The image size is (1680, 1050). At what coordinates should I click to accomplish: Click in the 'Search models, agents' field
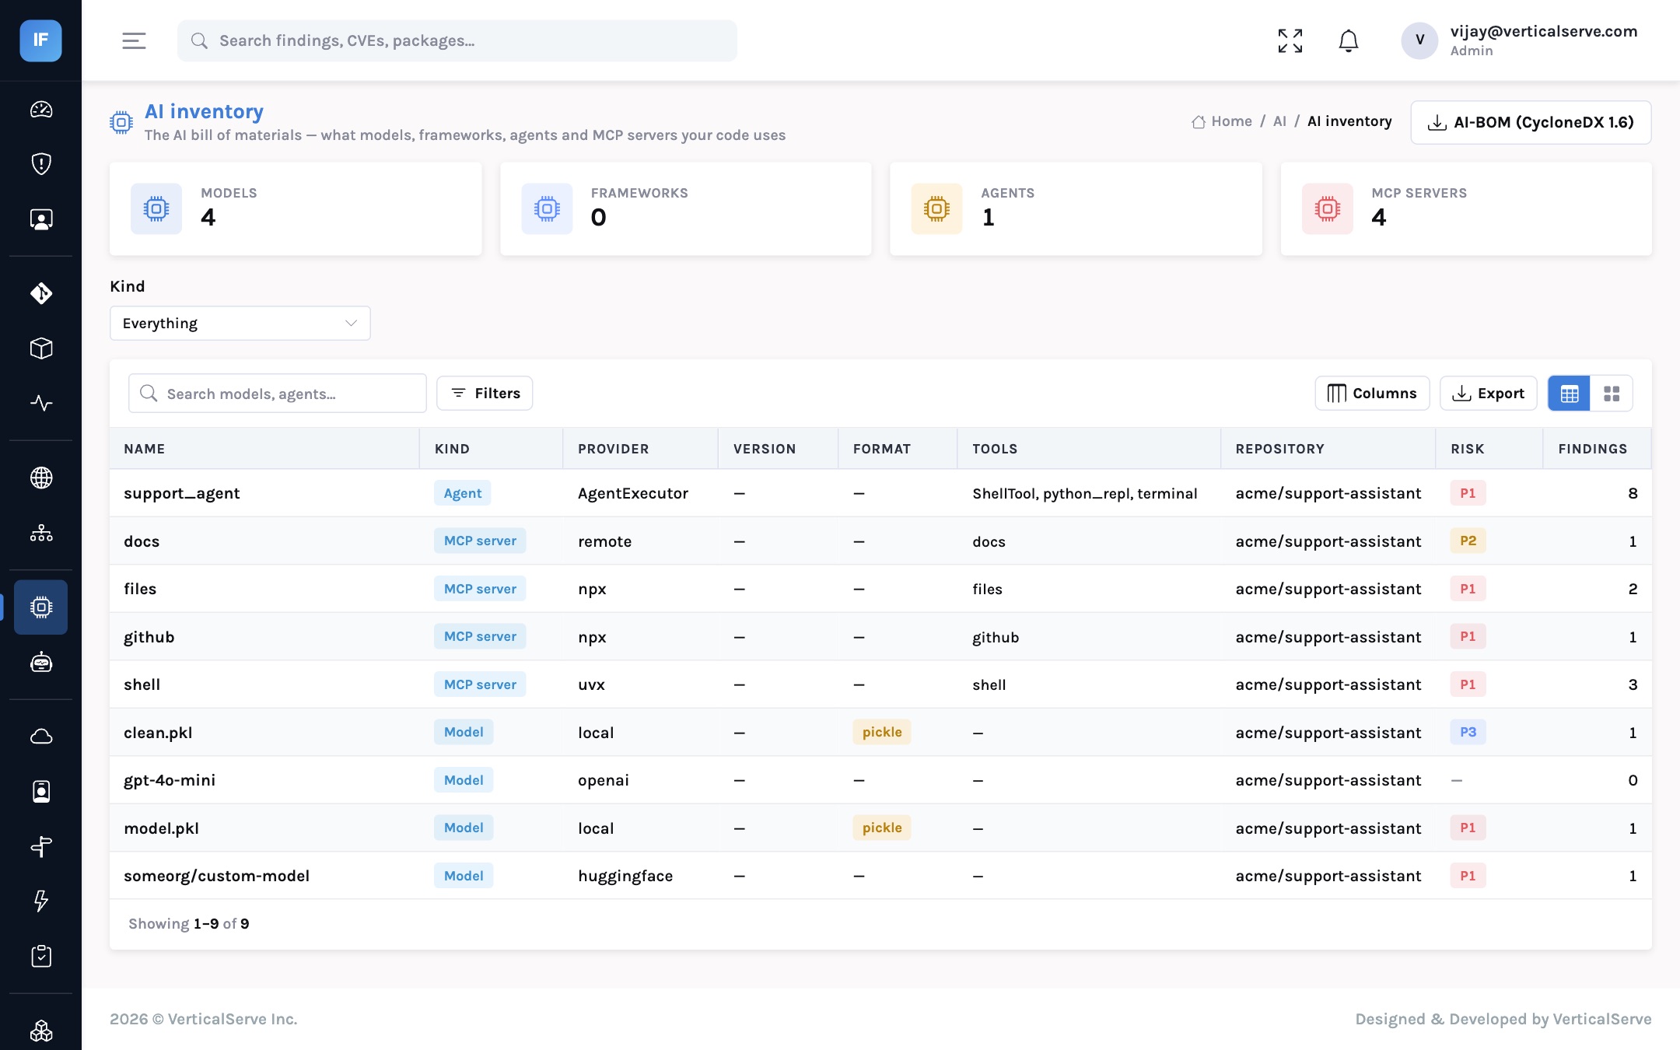[x=278, y=394]
